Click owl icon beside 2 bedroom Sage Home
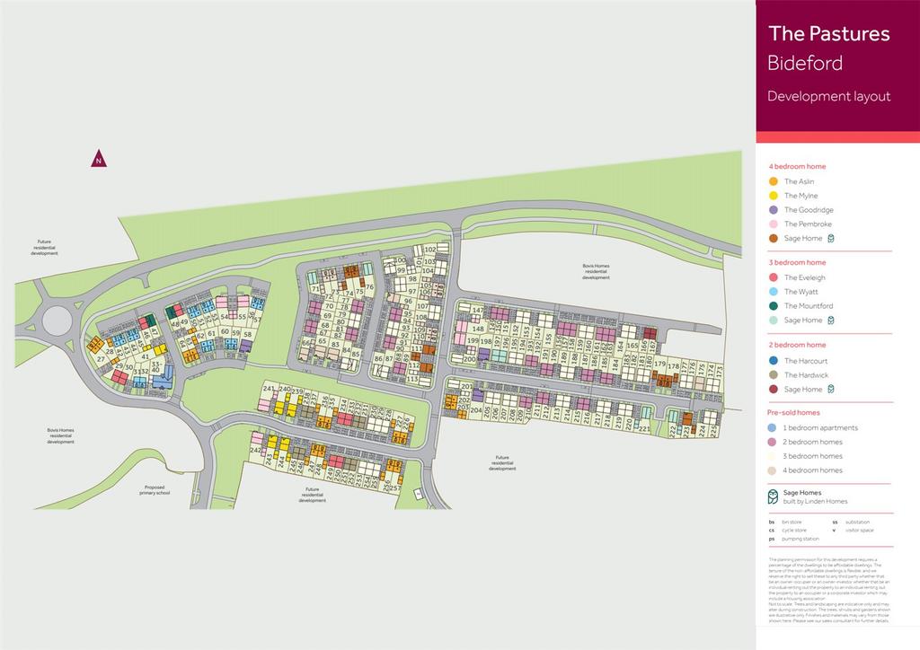This screenshot has width=920, height=650. click(831, 389)
